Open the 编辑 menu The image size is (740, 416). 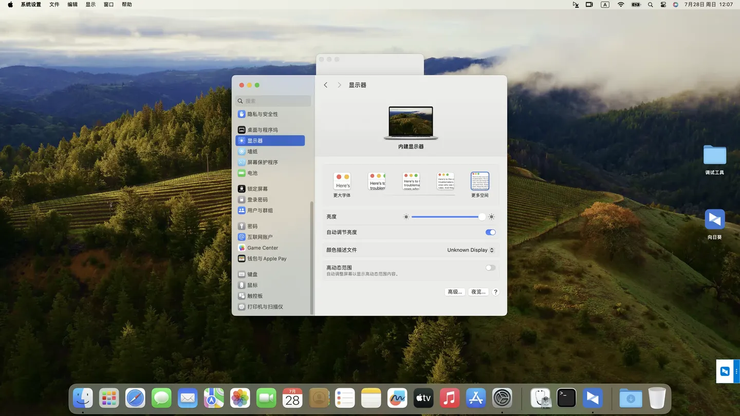coord(72,5)
